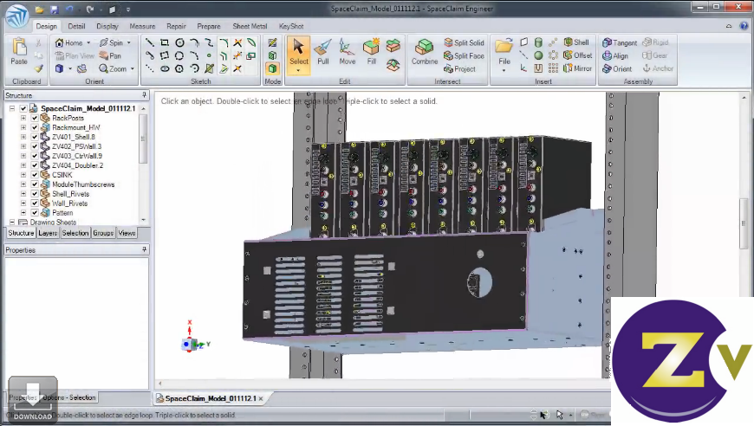Expand the ModuleThumbscrews tree node
Screen dimensions: 754x426
pyautogui.click(x=23, y=184)
